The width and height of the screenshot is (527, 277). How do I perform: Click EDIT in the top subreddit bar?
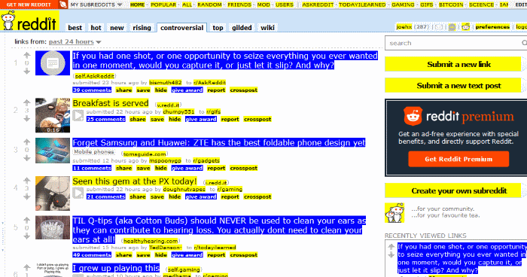(x=521, y=5)
